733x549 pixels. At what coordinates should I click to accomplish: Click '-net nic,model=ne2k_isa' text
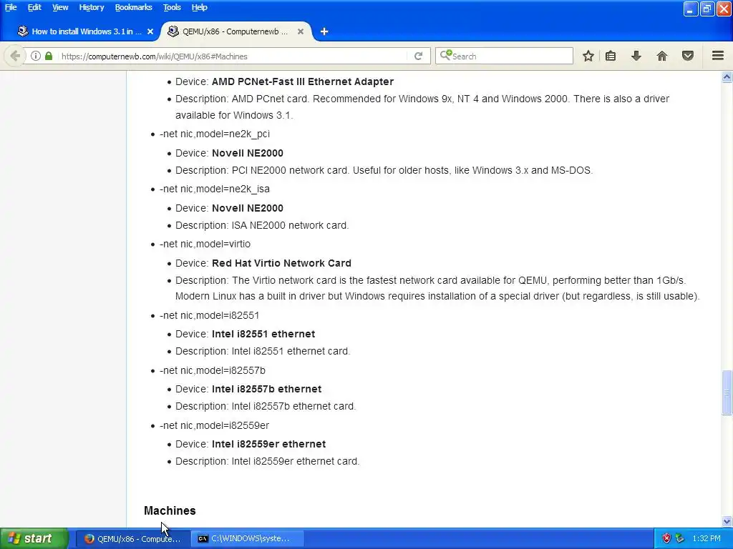215,189
